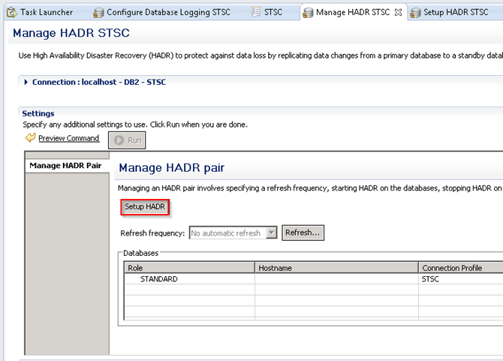Click the Configure Database Logging tab database icon
This screenshot has height=361, width=503.
(98, 13)
